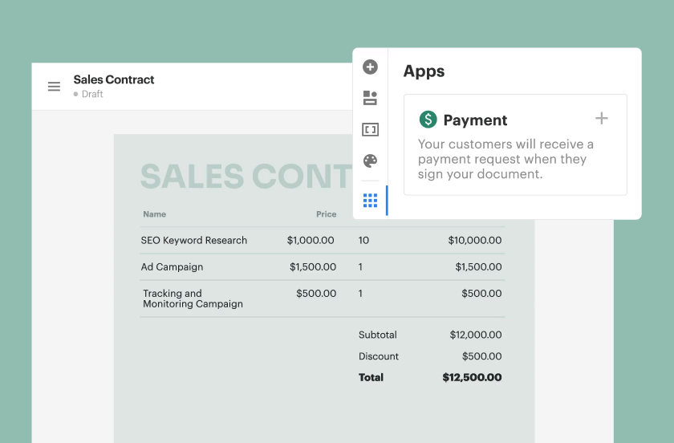
Task: Click the Apps panel heading
Action: [424, 71]
